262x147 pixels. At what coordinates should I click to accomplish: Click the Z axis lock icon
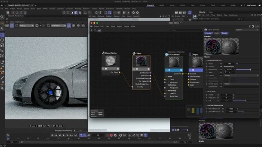tap(21, 13)
